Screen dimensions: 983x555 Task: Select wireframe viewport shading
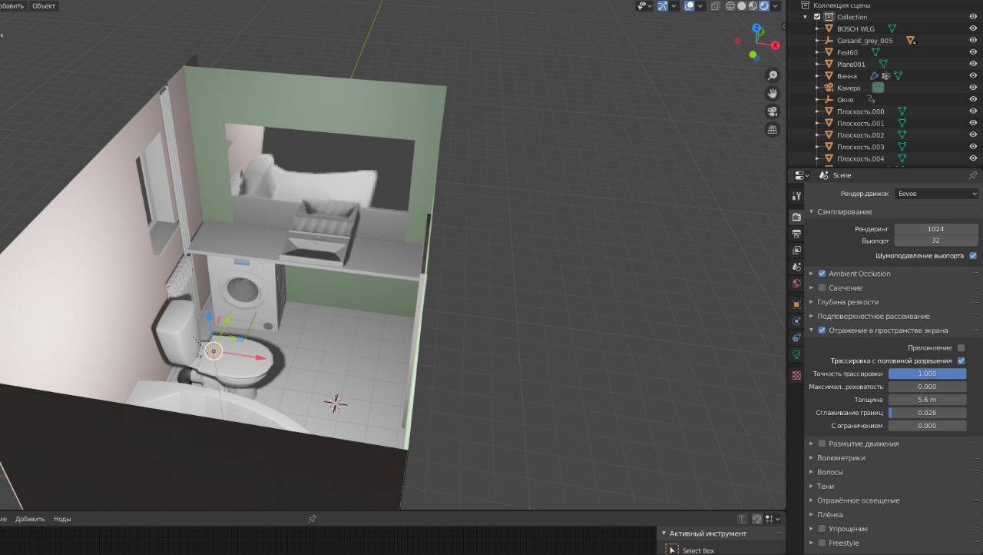click(730, 5)
